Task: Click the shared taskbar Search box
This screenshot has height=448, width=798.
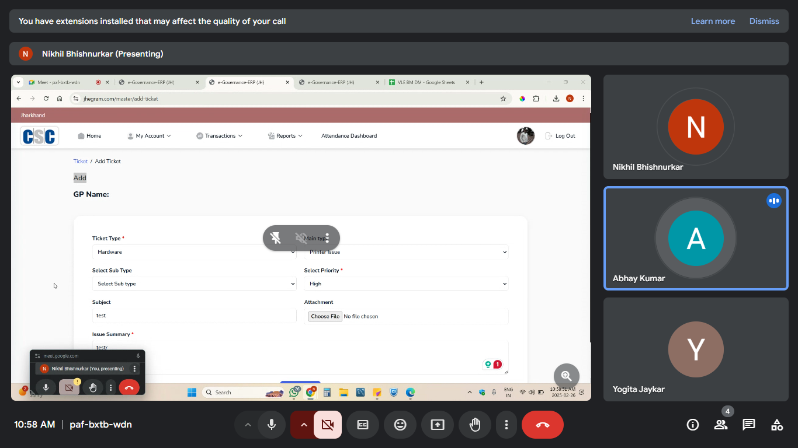Action: pos(243,393)
